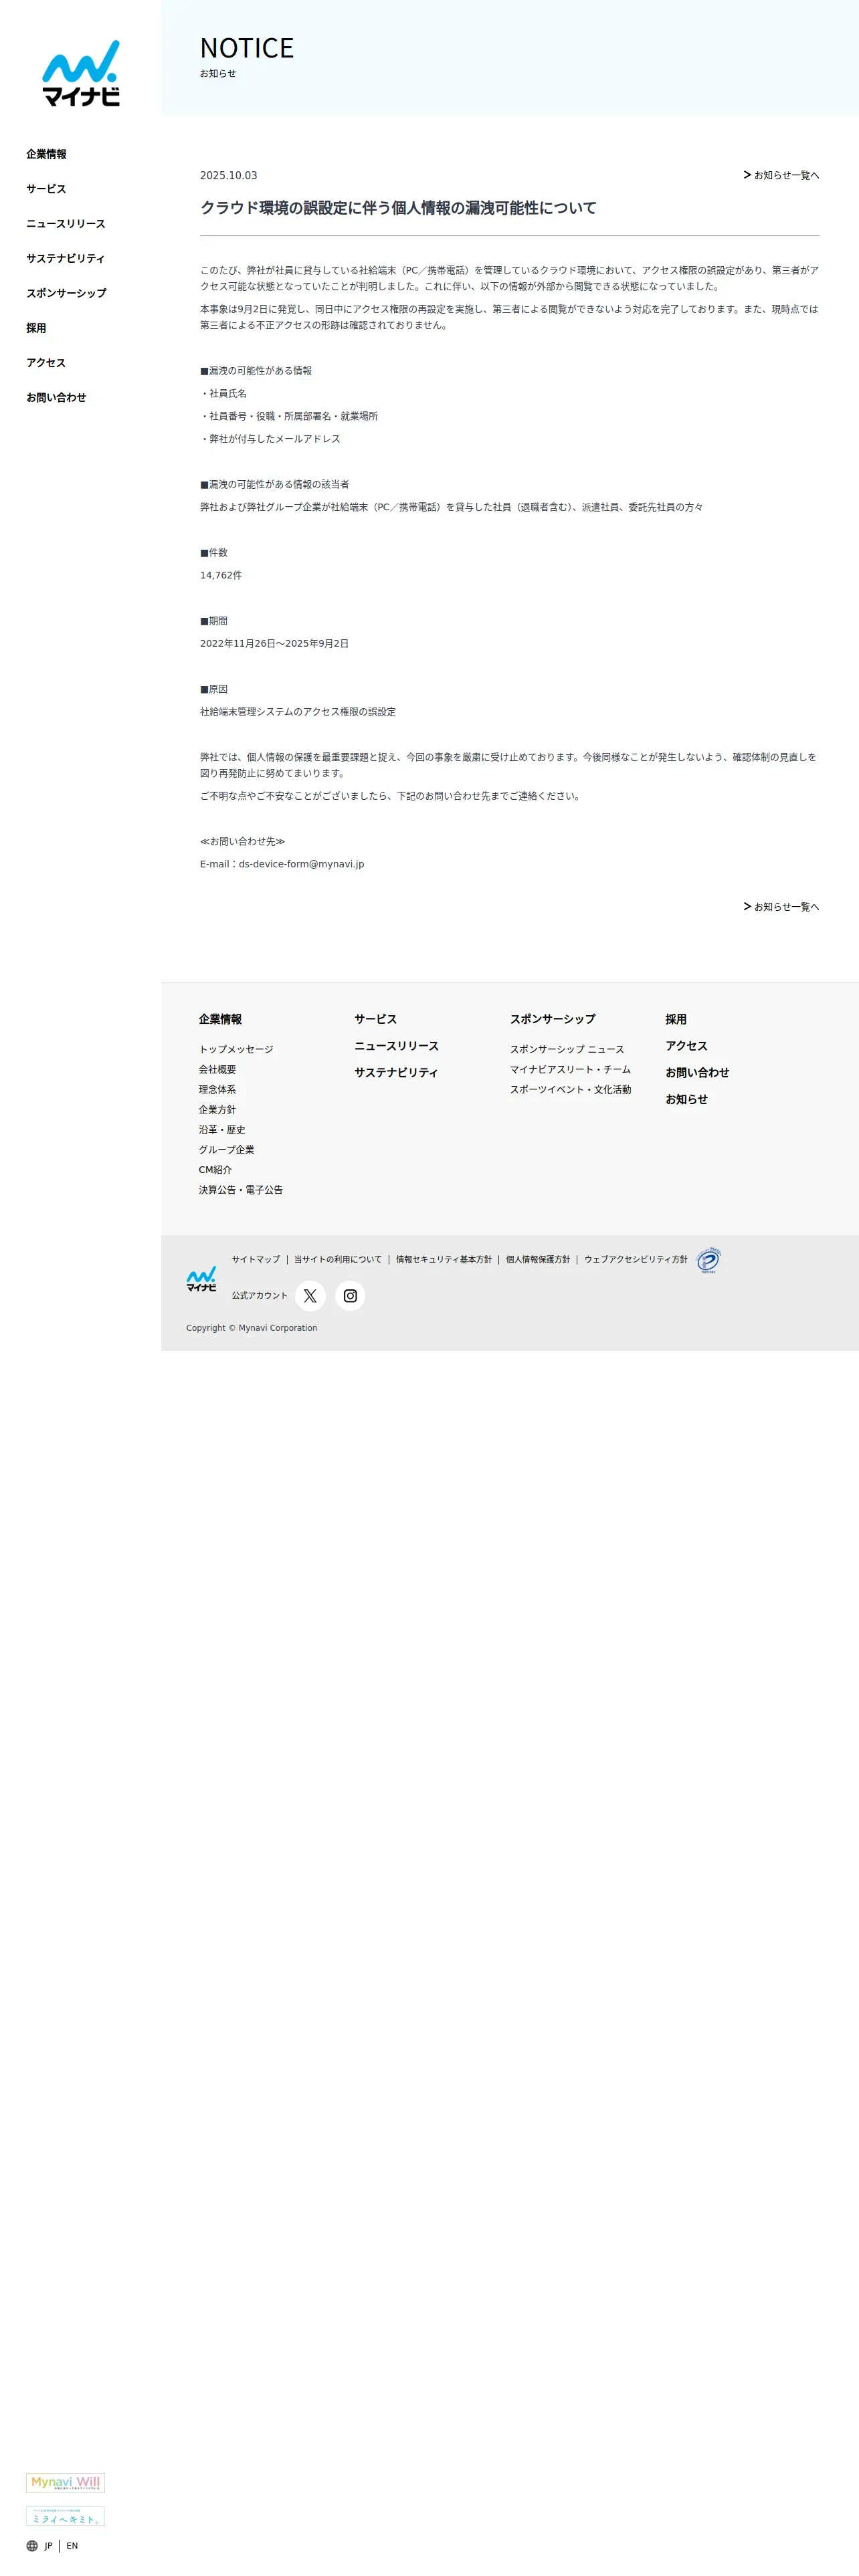Click the globe language icon
The width and height of the screenshot is (859, 2576).
pos(32,2546)
